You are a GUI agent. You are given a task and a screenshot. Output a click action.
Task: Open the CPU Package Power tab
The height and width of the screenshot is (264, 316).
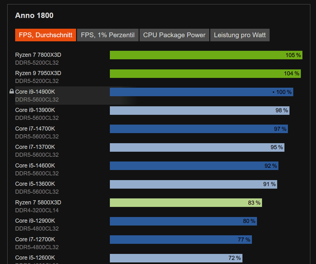coord(174,35)
